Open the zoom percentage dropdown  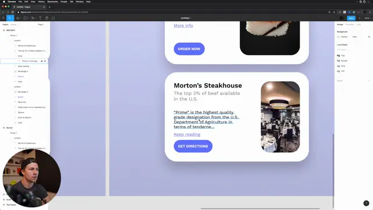pos(368,18)
